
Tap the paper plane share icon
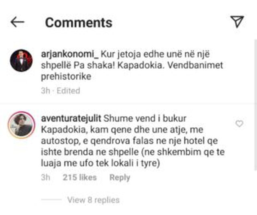click(237, 22)
